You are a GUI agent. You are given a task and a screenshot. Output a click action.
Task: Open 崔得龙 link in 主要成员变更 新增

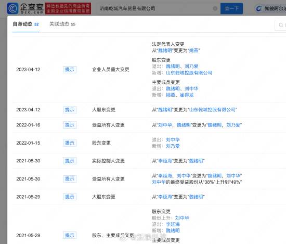pos(187,95)
